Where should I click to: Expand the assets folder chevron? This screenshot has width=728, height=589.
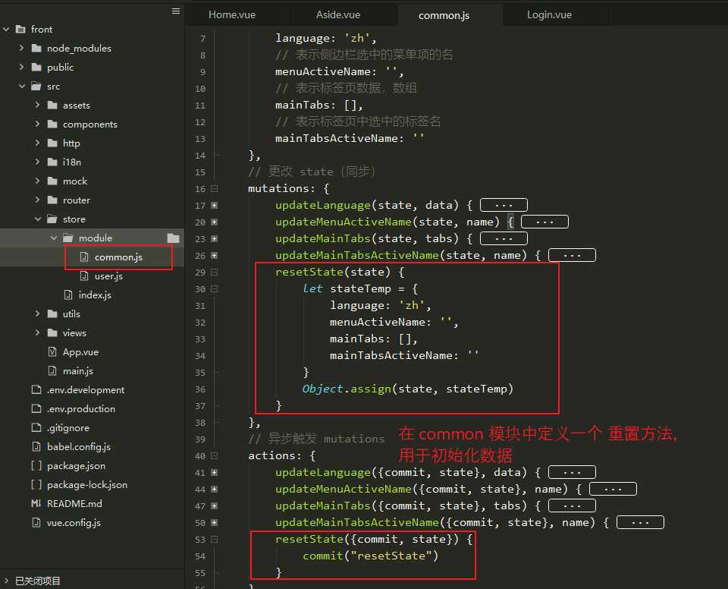[x=38, y=105]
